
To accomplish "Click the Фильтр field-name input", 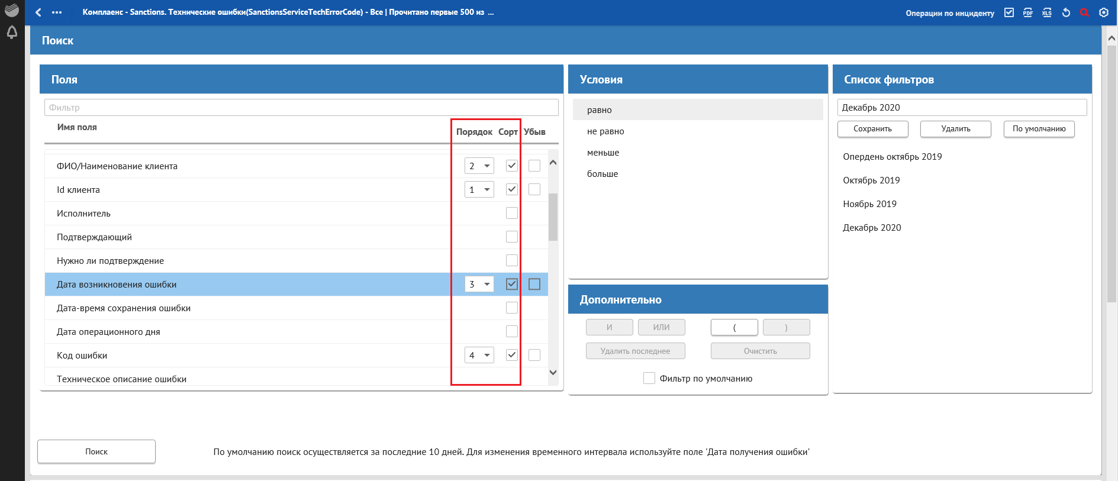I will click(x=301, y=108).
